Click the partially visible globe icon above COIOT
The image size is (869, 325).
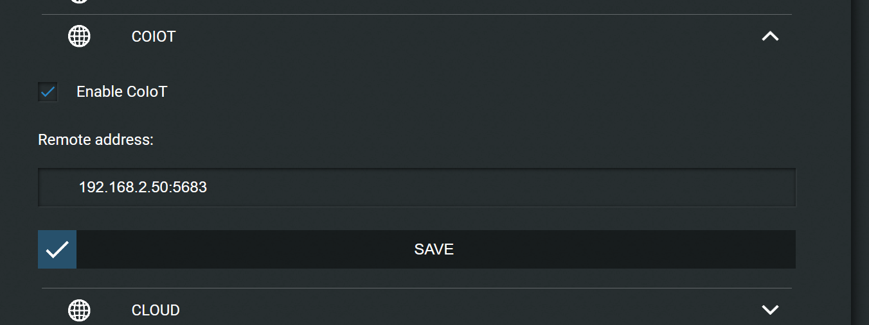(79, 1)
